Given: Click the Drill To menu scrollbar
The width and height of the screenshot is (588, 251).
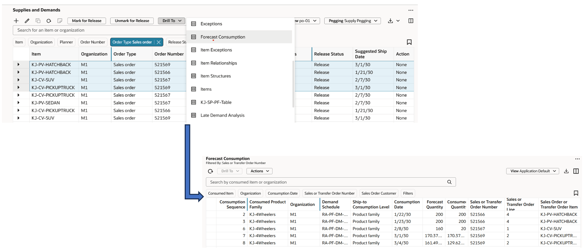Looking at the screenshot, I should pyautogui.click(x=293, y=84).
